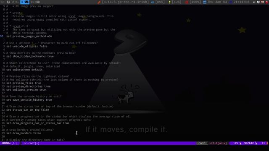Click line 'set unicode_ellipsis false'
The image size is (269, 151).
pos(27,47)
